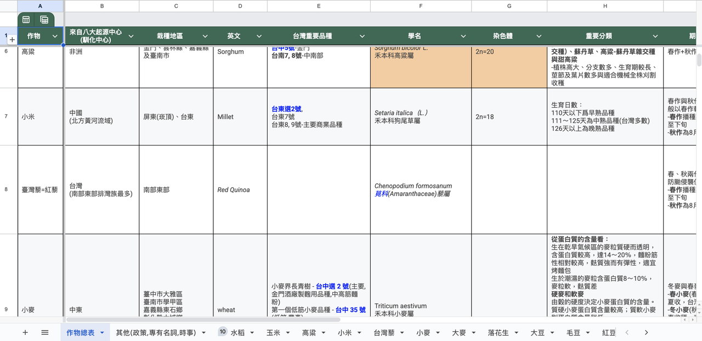Select the cell containing 臺灣藜=紅藜
702x341 pixels.
(x=41, y=189)
